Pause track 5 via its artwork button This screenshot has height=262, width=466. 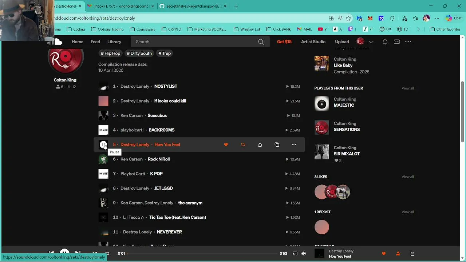click(103, 145)
